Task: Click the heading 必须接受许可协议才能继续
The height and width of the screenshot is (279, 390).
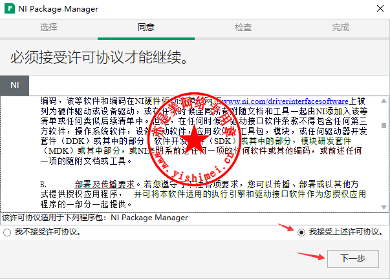Action: click(99, 57)
